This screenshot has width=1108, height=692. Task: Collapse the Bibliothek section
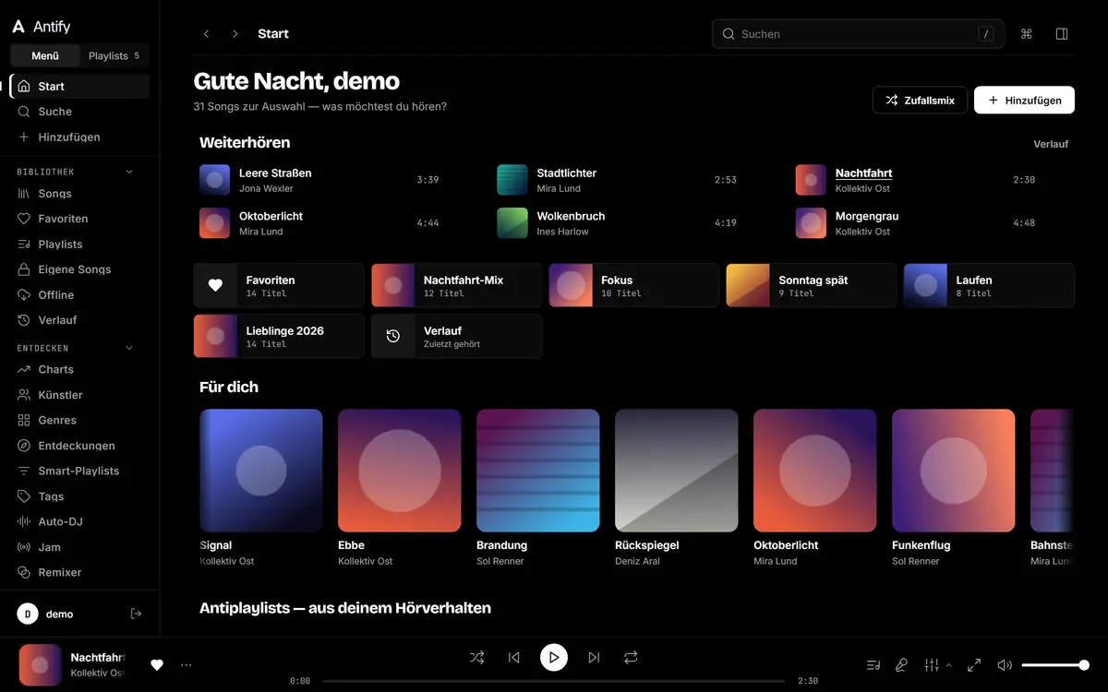pyautogui.click(x=129, y=172)
